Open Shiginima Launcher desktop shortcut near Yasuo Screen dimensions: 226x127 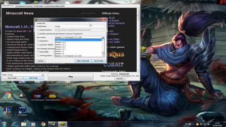click(144, 52)
